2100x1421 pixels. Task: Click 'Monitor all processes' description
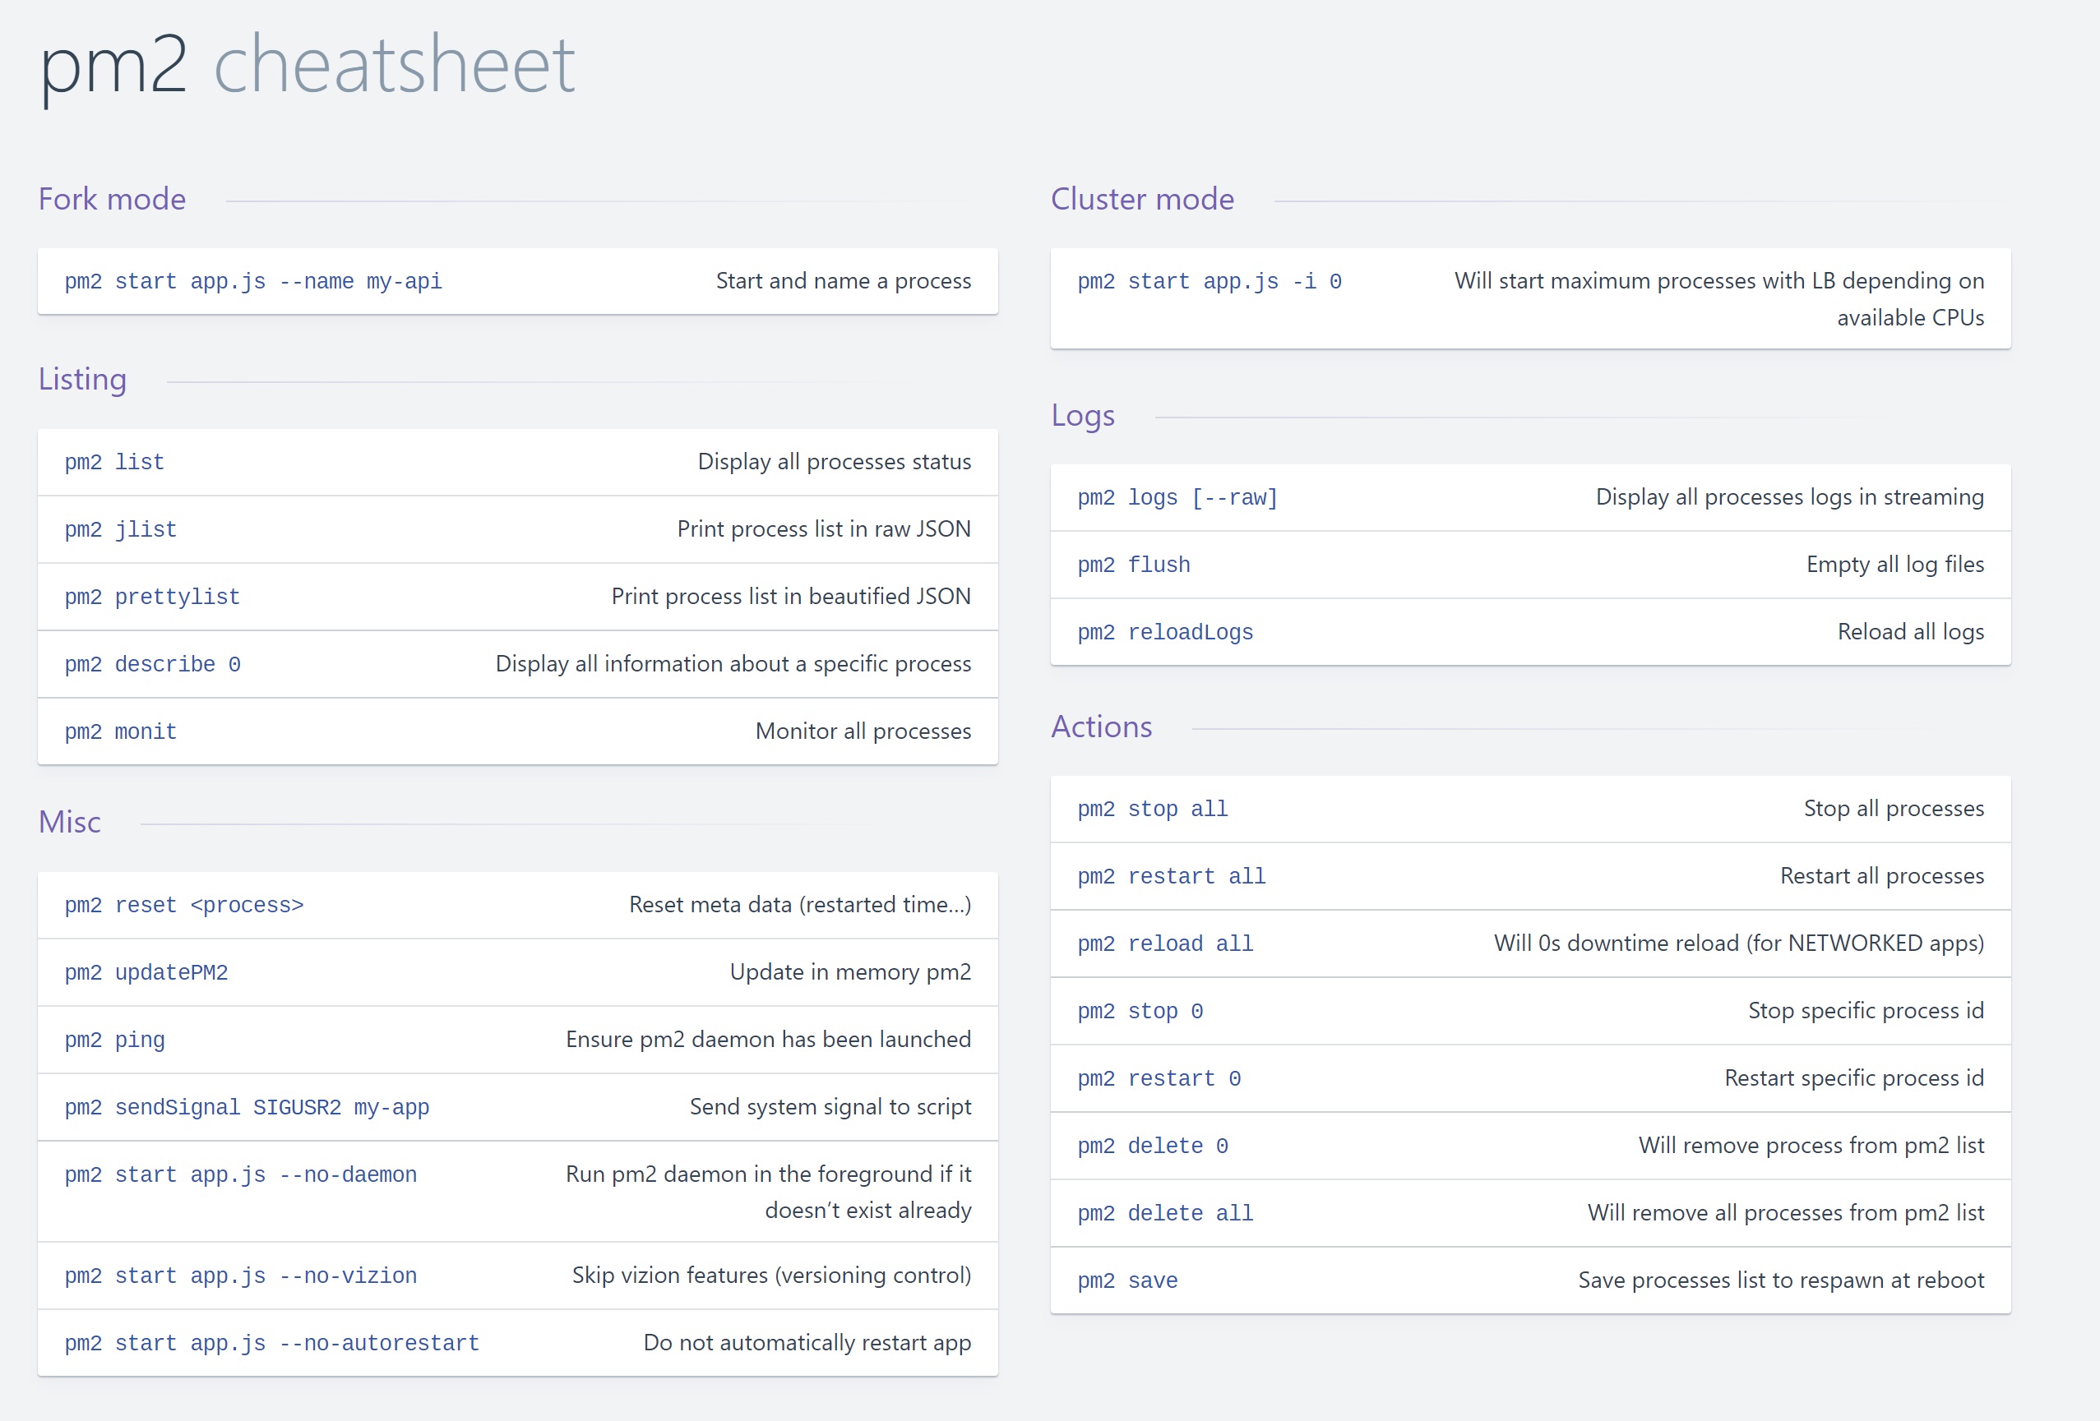[863, 731]
